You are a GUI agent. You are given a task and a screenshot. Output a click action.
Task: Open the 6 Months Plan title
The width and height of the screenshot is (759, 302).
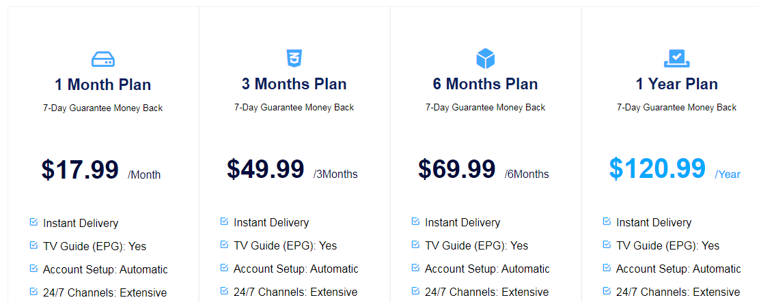pyautogui.click(x=485, y=85)
